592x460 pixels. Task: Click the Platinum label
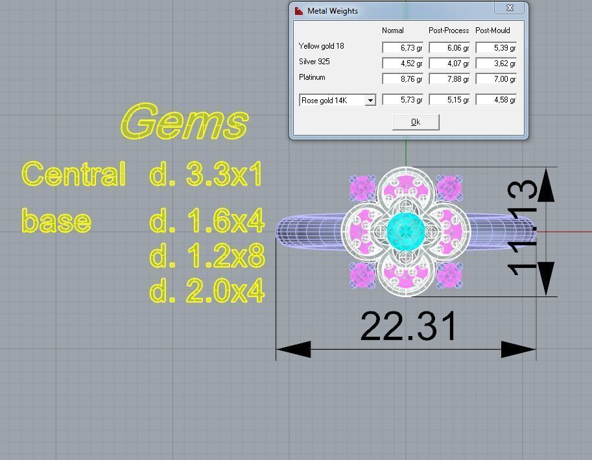pyautogui.click(x=312, y=77)
